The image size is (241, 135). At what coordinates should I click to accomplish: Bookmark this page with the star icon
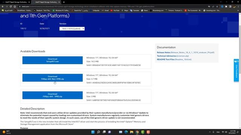[217, 7]
